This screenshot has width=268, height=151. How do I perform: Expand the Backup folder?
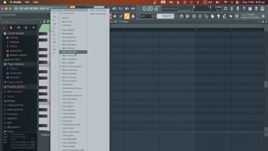coord(11,101)
